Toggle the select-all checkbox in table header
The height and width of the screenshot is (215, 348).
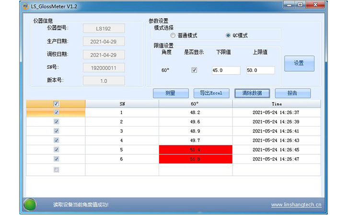point(56,104)
